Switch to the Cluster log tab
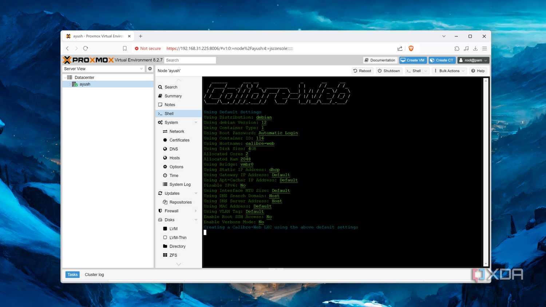Image resolution: width=546 pixels, height=307 pixels. point(94,275)
